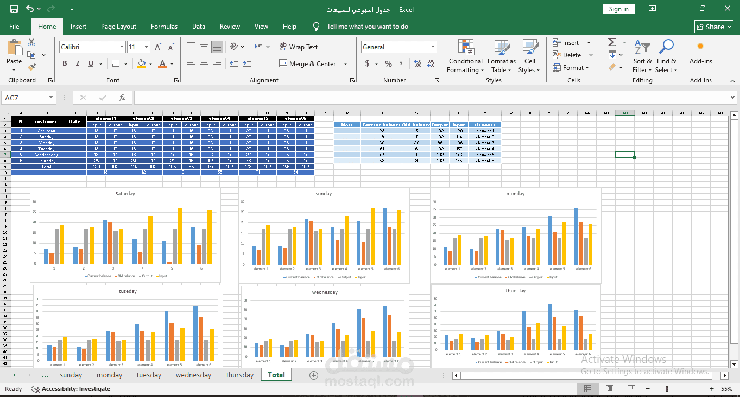The width and height of the screenshot is (740, 397).
Task: Open the yellow Fill Color swatch
Action: pos(141,63)
